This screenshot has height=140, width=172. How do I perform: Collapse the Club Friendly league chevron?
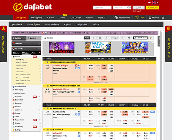click(x=44, y=130)
